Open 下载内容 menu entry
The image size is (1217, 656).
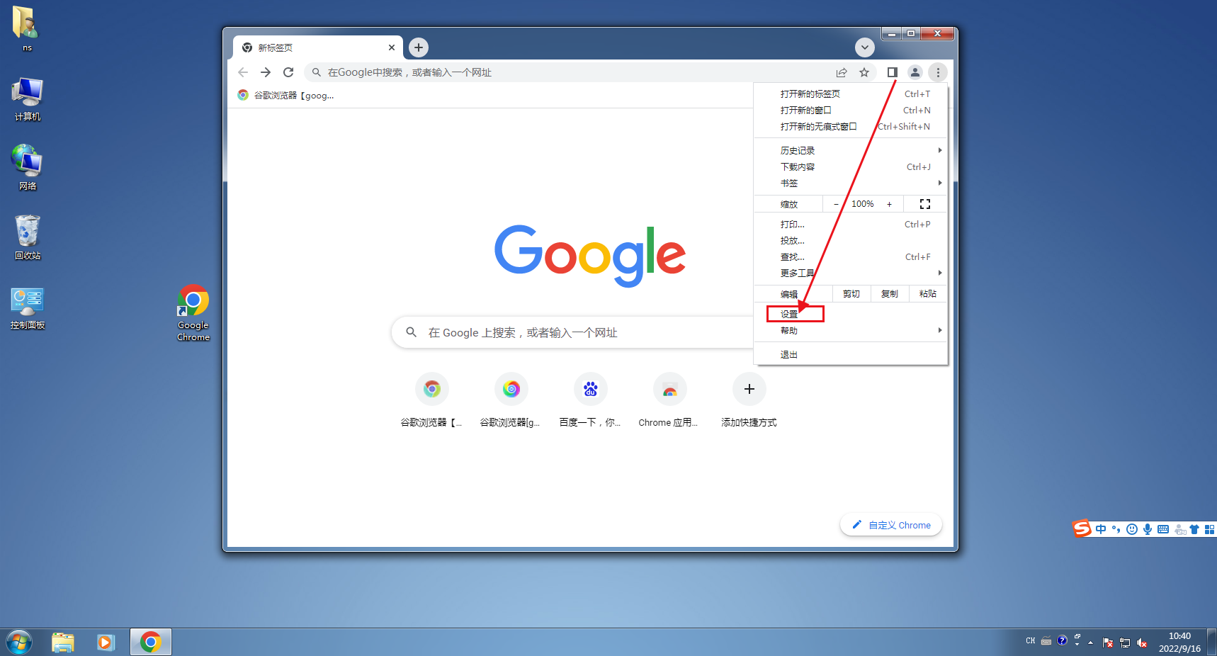click(x=851, y=166)
